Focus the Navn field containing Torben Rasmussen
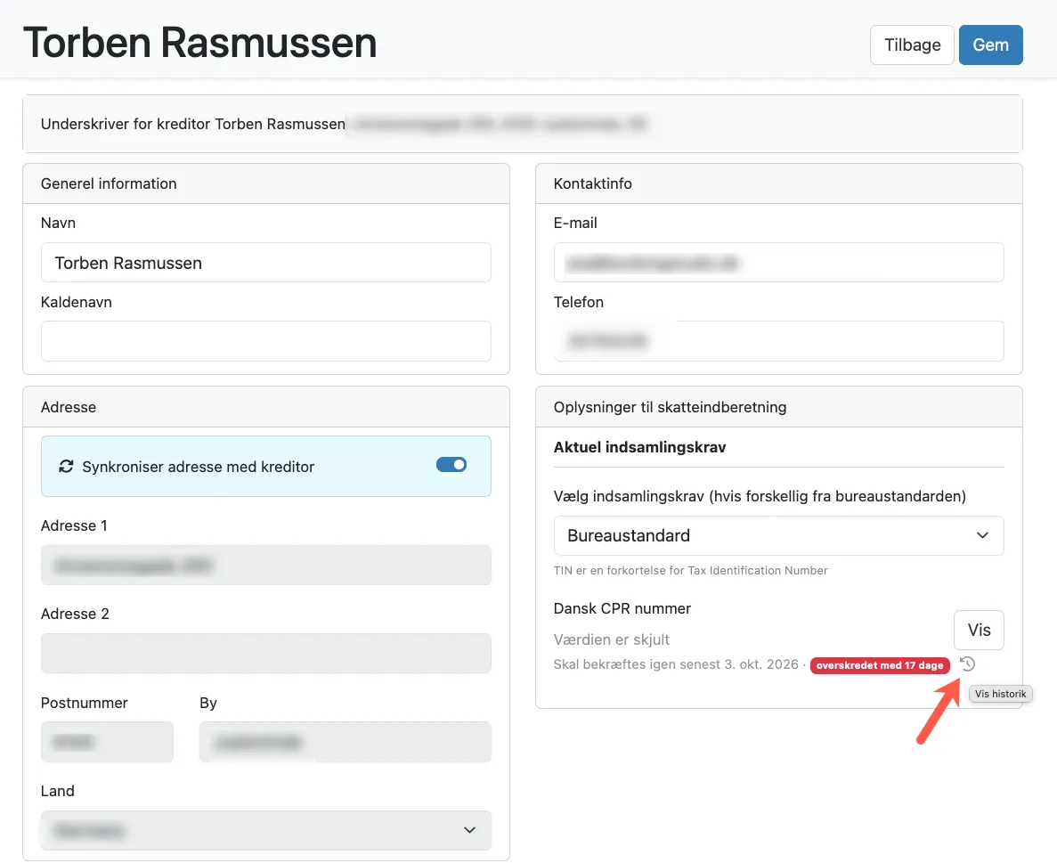The image size is (1057, 863). [266, 262]
